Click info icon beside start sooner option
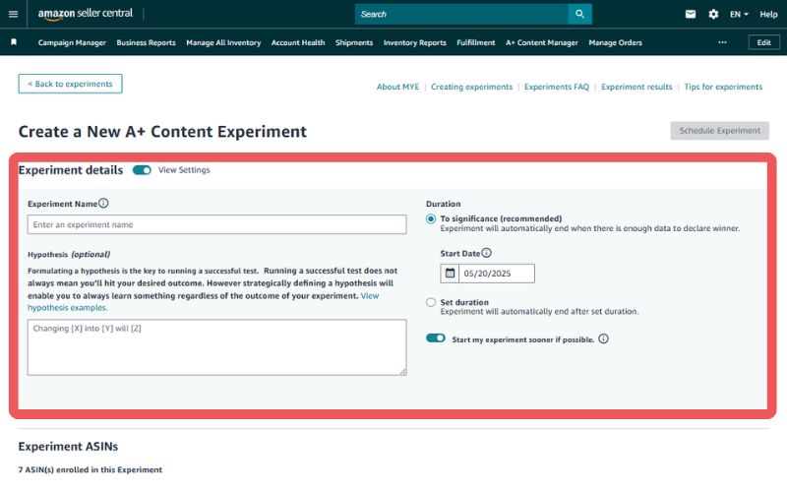 (x=603, y=338)
